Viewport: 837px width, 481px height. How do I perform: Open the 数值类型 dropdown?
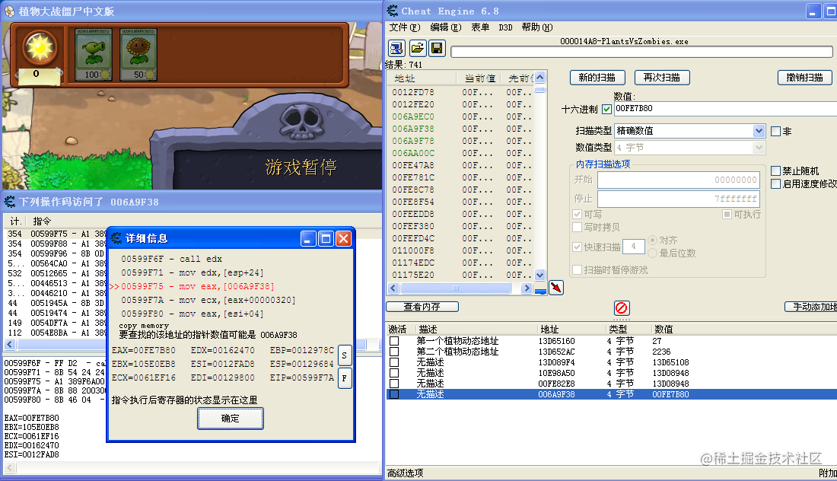coord(759,148)
